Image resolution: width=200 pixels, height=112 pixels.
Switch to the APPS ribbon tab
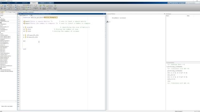point(16,3)
